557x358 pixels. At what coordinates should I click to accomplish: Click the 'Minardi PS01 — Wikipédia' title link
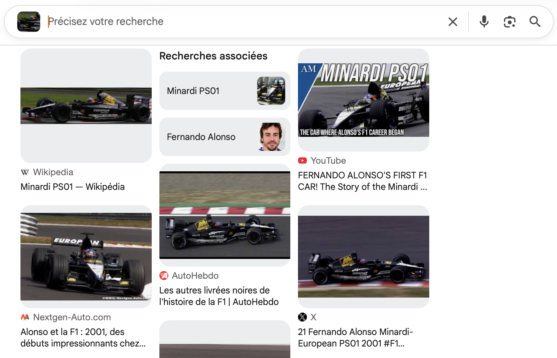pos(72,187)
